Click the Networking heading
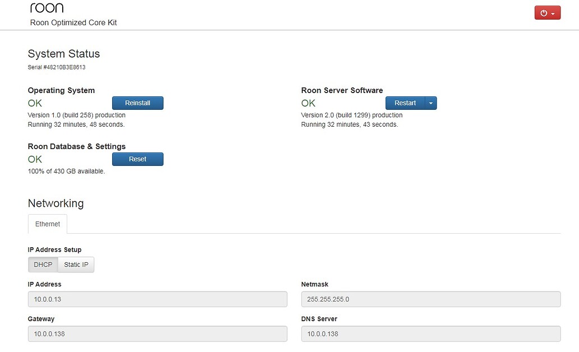This screenshot has height=352, width=579. (x=55, y=203)
